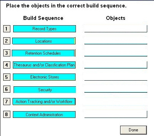Screen dimensions: 154x136
Task: Select the Locations item
Action: pos(43,41)
